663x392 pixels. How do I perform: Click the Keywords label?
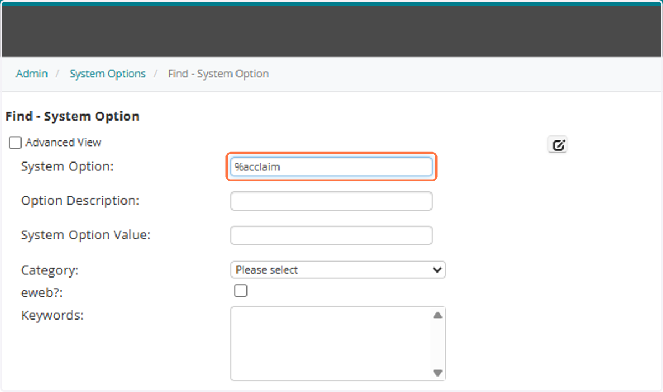pyautogui.click(x=52, y=316)
